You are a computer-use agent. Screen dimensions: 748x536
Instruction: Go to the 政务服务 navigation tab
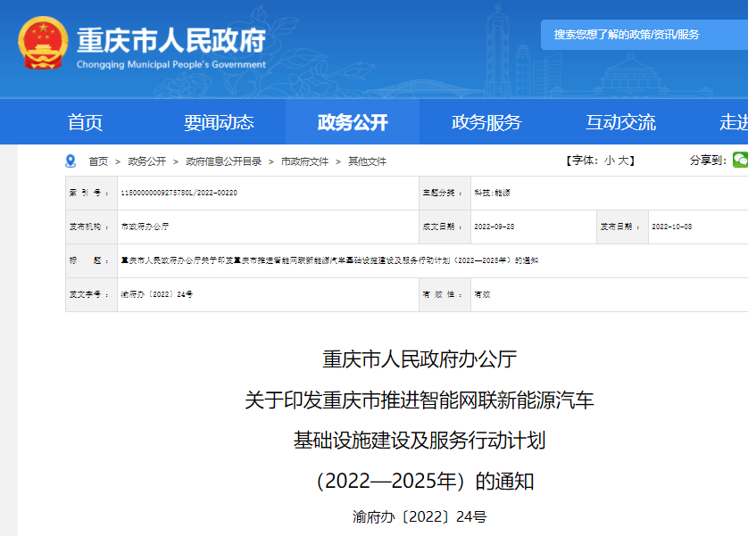tap(486, 122)
